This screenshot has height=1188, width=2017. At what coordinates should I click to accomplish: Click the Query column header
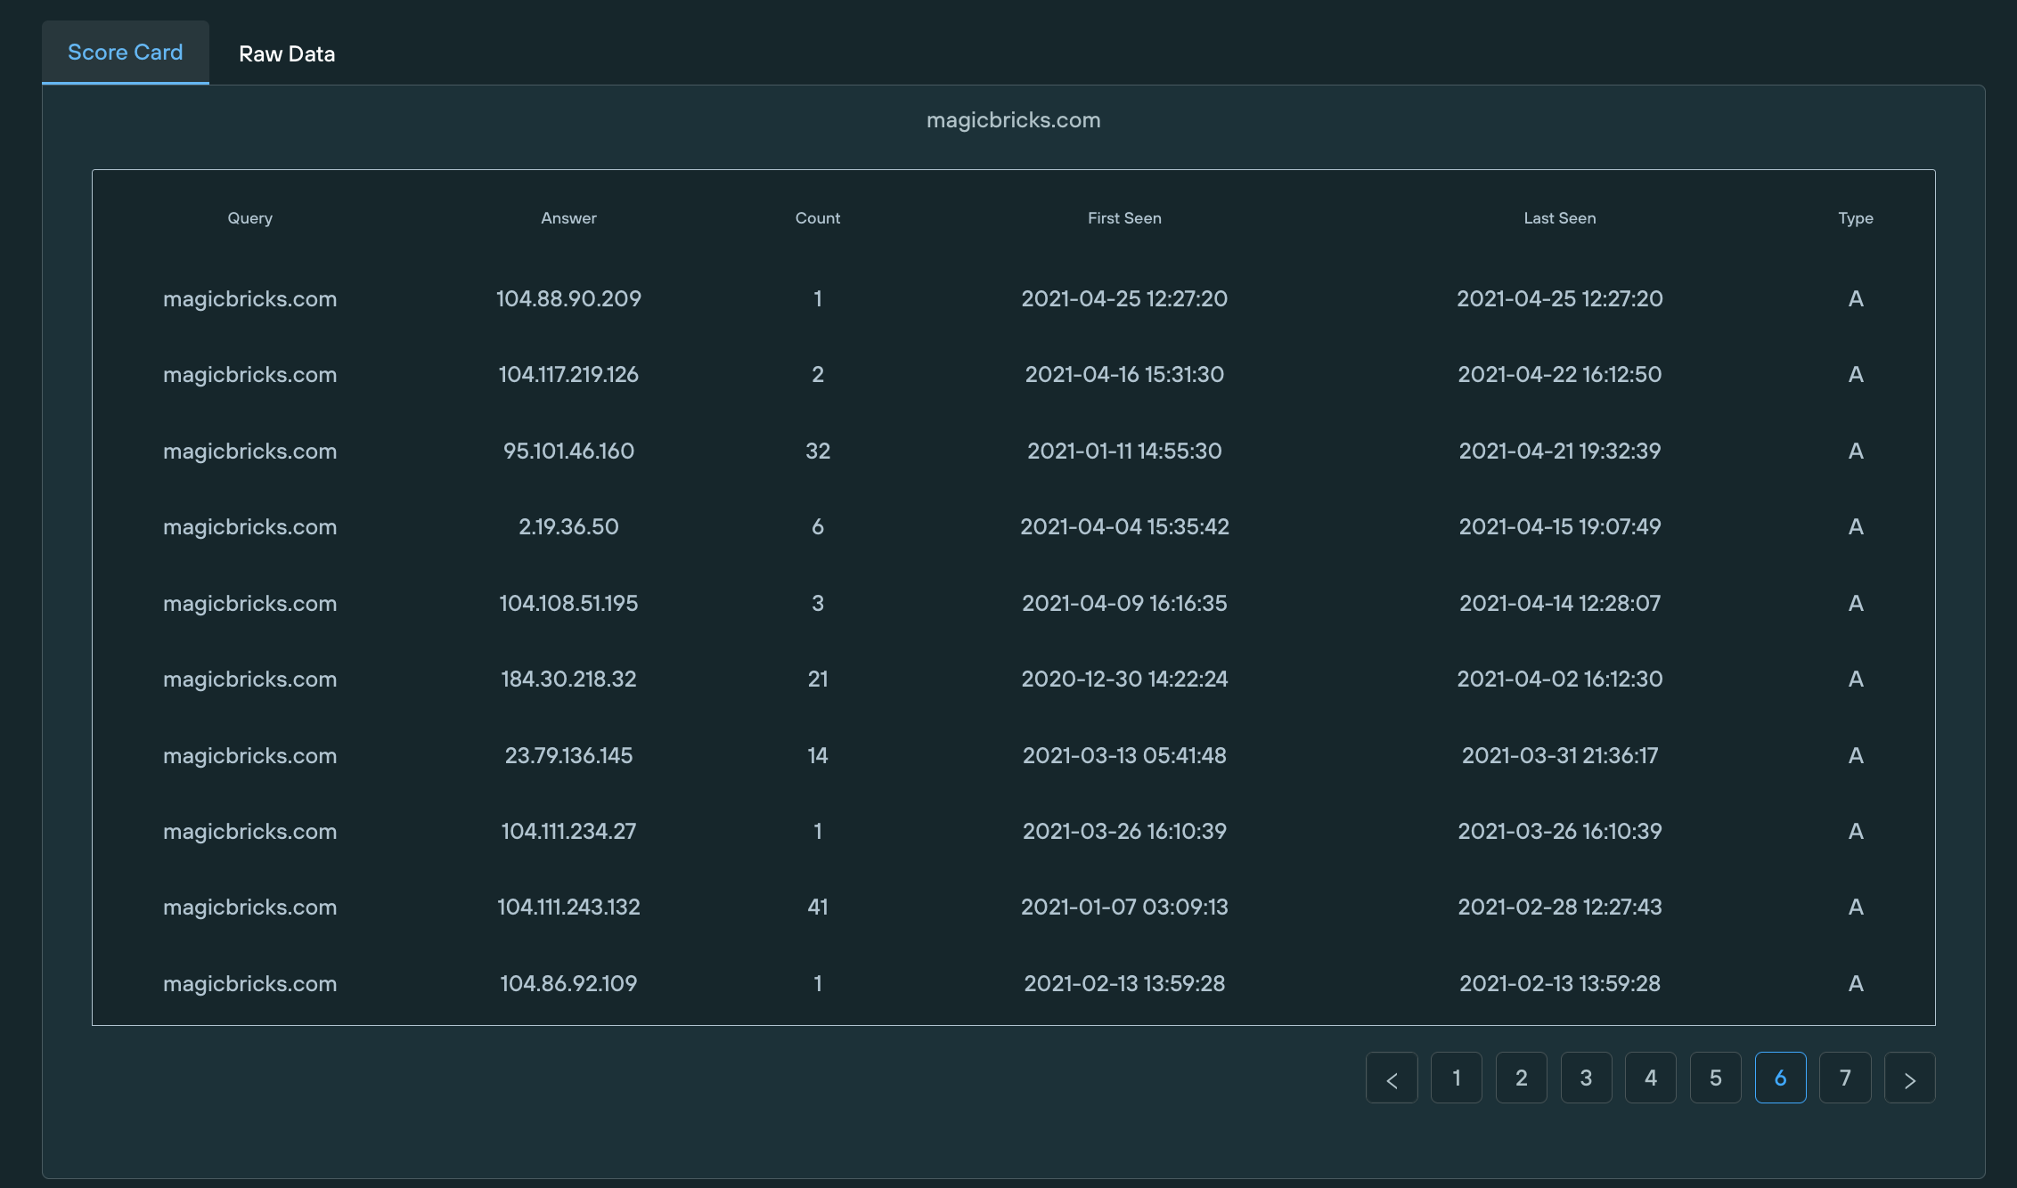pos(250,218)
